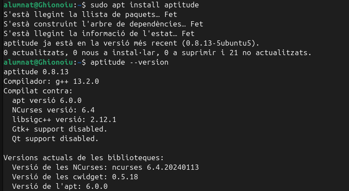Click the 'Compilat contra:' heading line

pos(38,91)
